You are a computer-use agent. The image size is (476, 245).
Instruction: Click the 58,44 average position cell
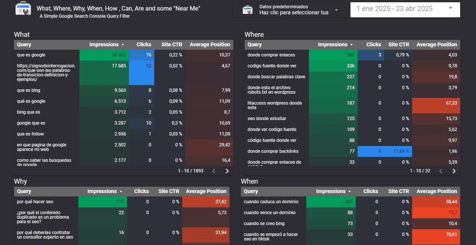coord(436,202)
